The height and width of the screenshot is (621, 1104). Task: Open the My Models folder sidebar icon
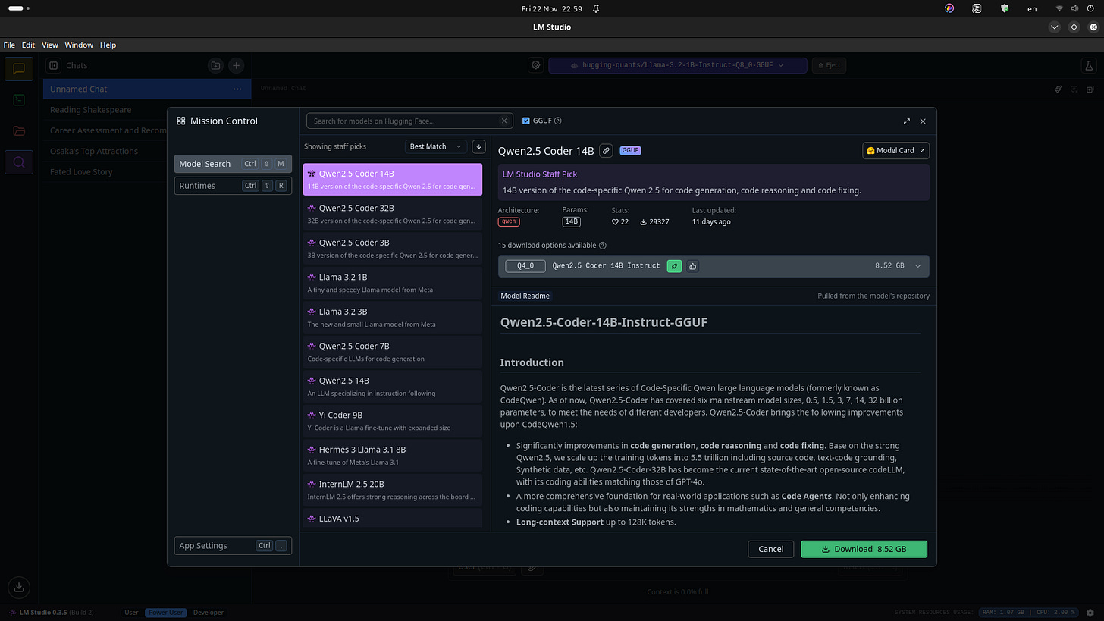coord(19,130)
